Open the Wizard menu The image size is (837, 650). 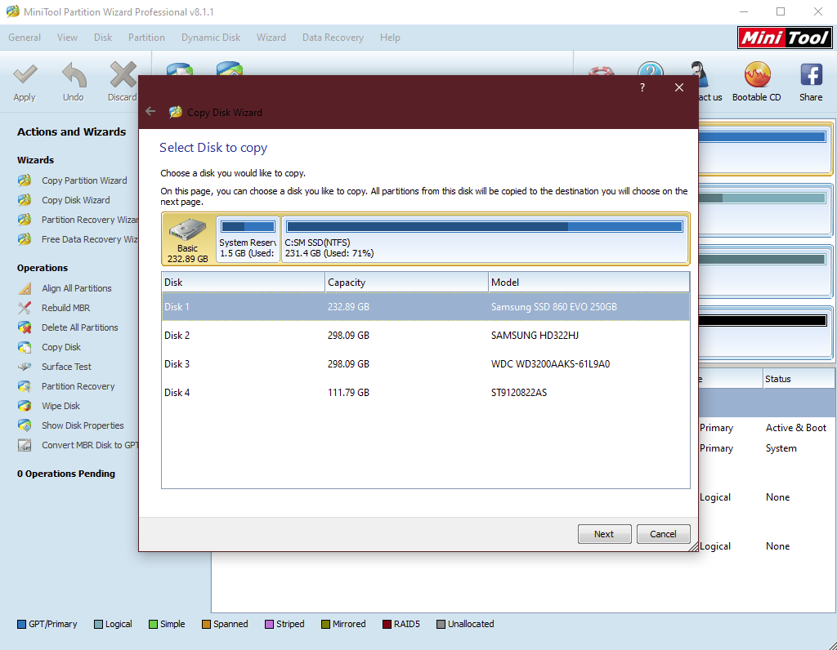tap(271, 38)
